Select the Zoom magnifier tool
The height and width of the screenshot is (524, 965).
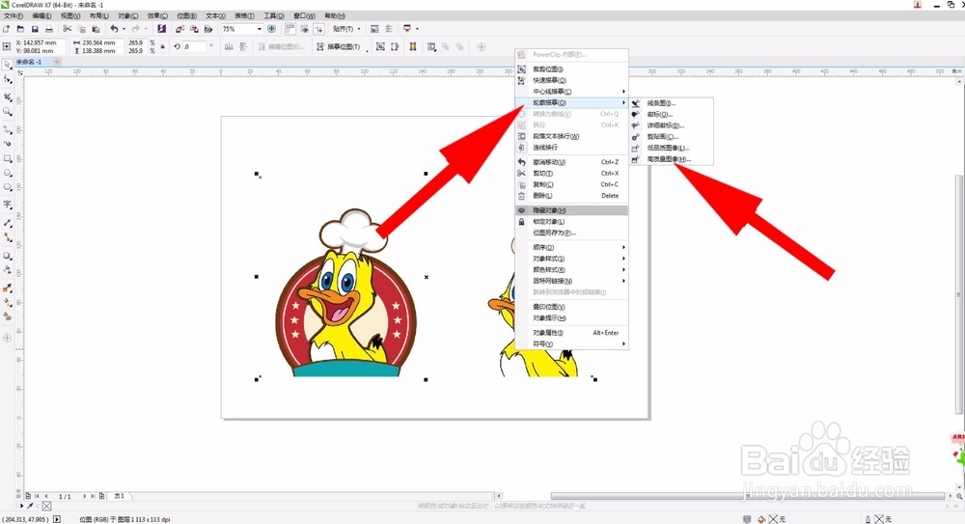[x=7, y=111]
